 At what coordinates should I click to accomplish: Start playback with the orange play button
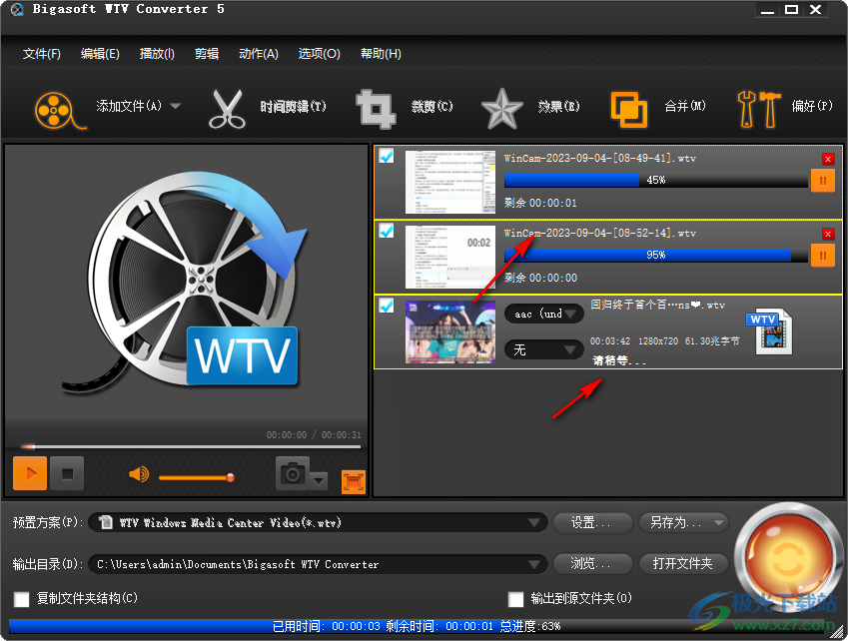coord(30,473)
